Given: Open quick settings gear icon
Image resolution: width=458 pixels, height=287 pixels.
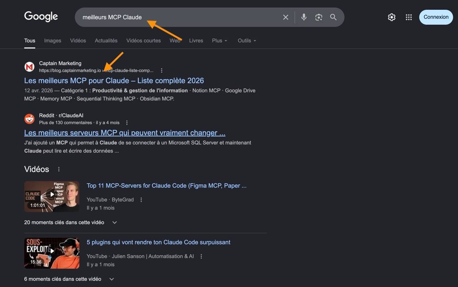Looking at the screenshot, I should (392, 17).
